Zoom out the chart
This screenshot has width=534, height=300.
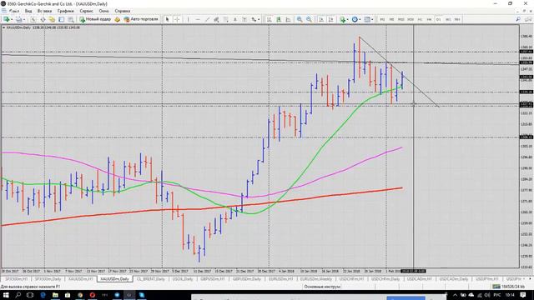[x=309, y=19]
